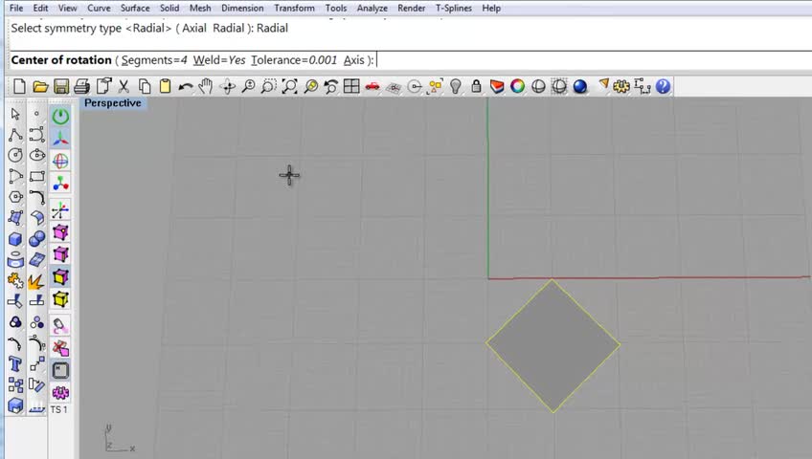
Task: Select the Circle tool
Action: coord(15,155)
